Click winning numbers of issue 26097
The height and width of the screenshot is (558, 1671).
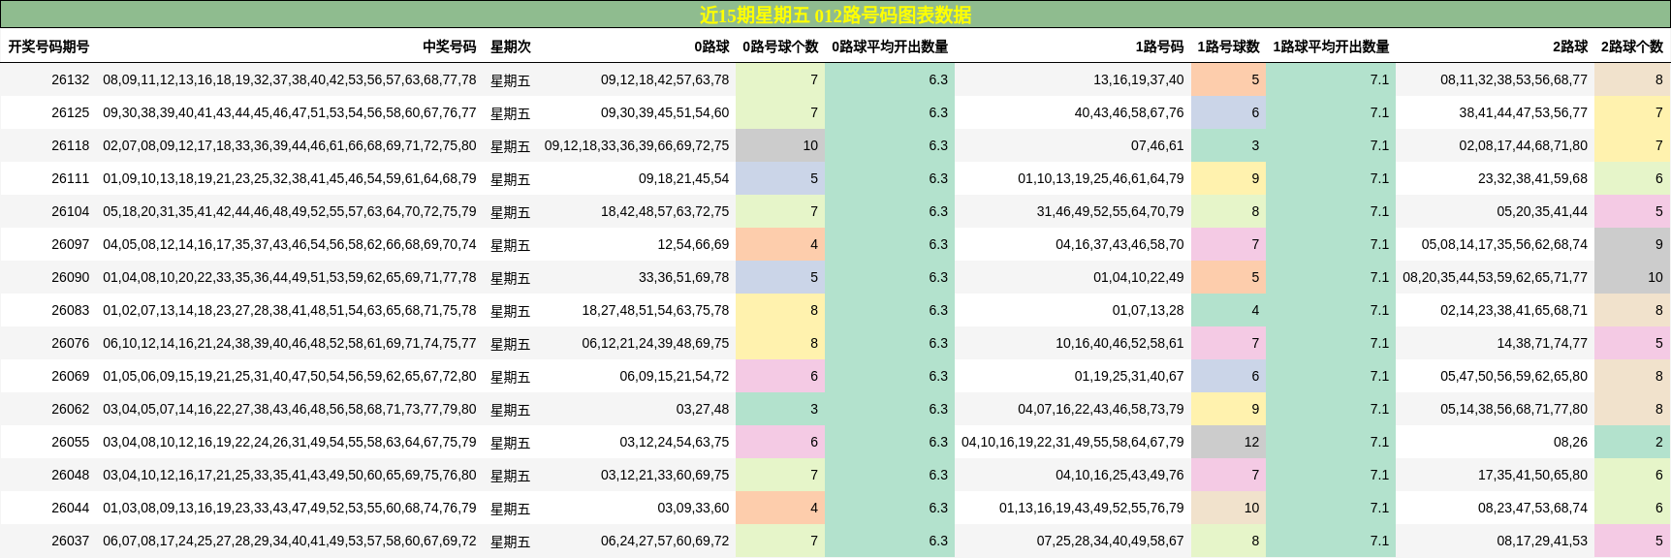[x=290, y=244]
